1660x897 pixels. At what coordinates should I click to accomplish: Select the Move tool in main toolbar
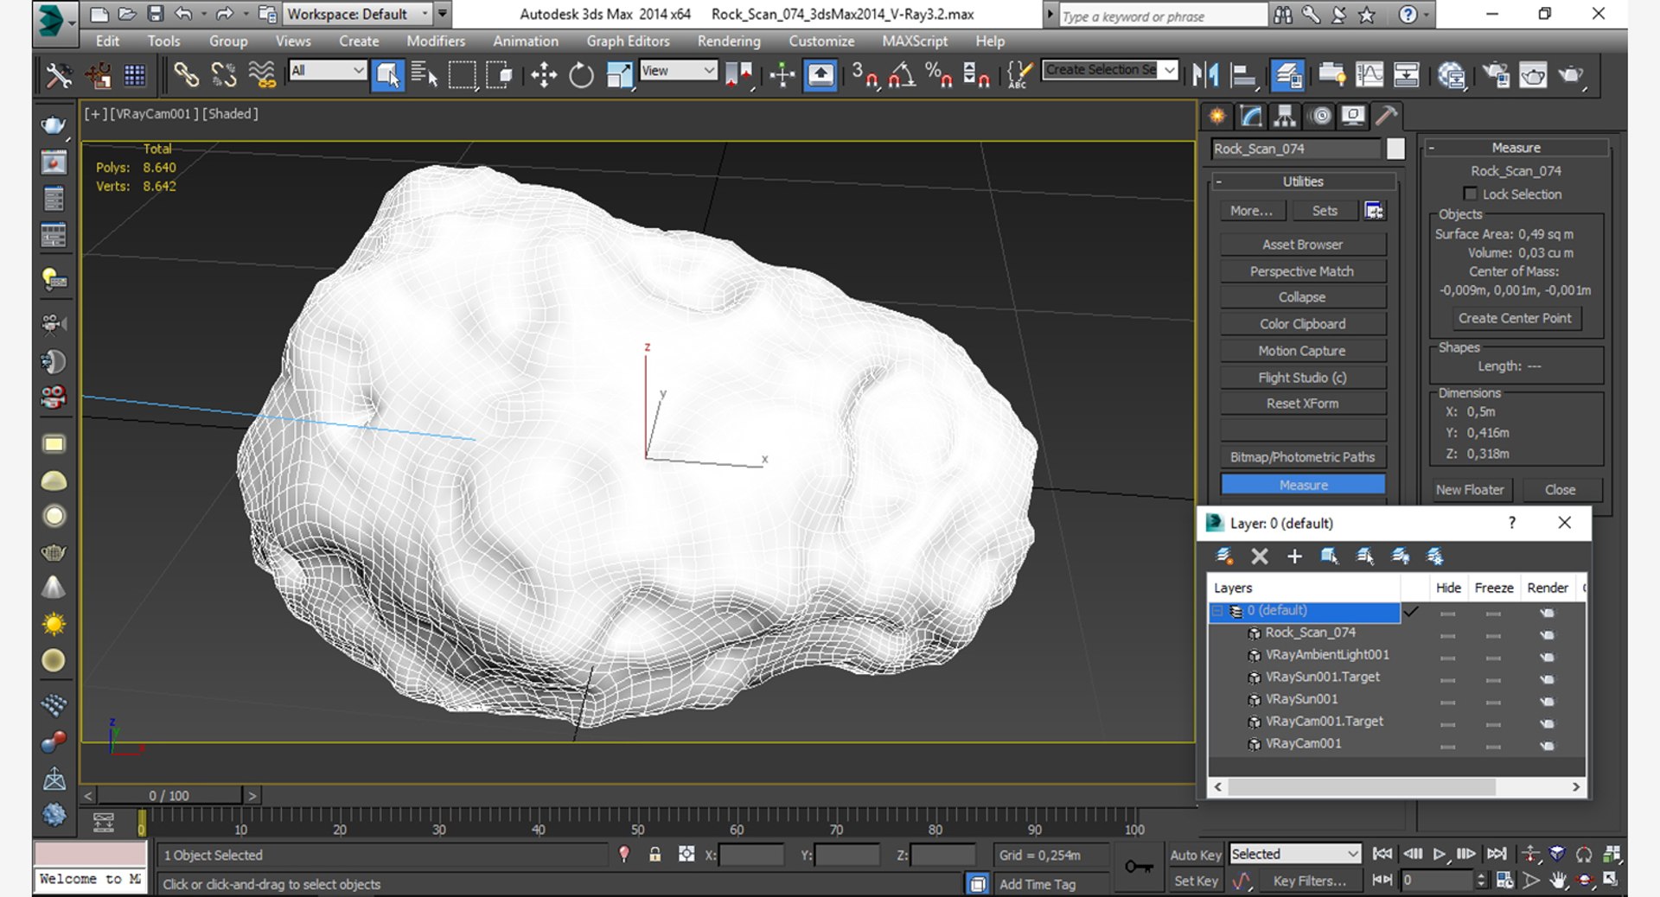click(544, 75)
